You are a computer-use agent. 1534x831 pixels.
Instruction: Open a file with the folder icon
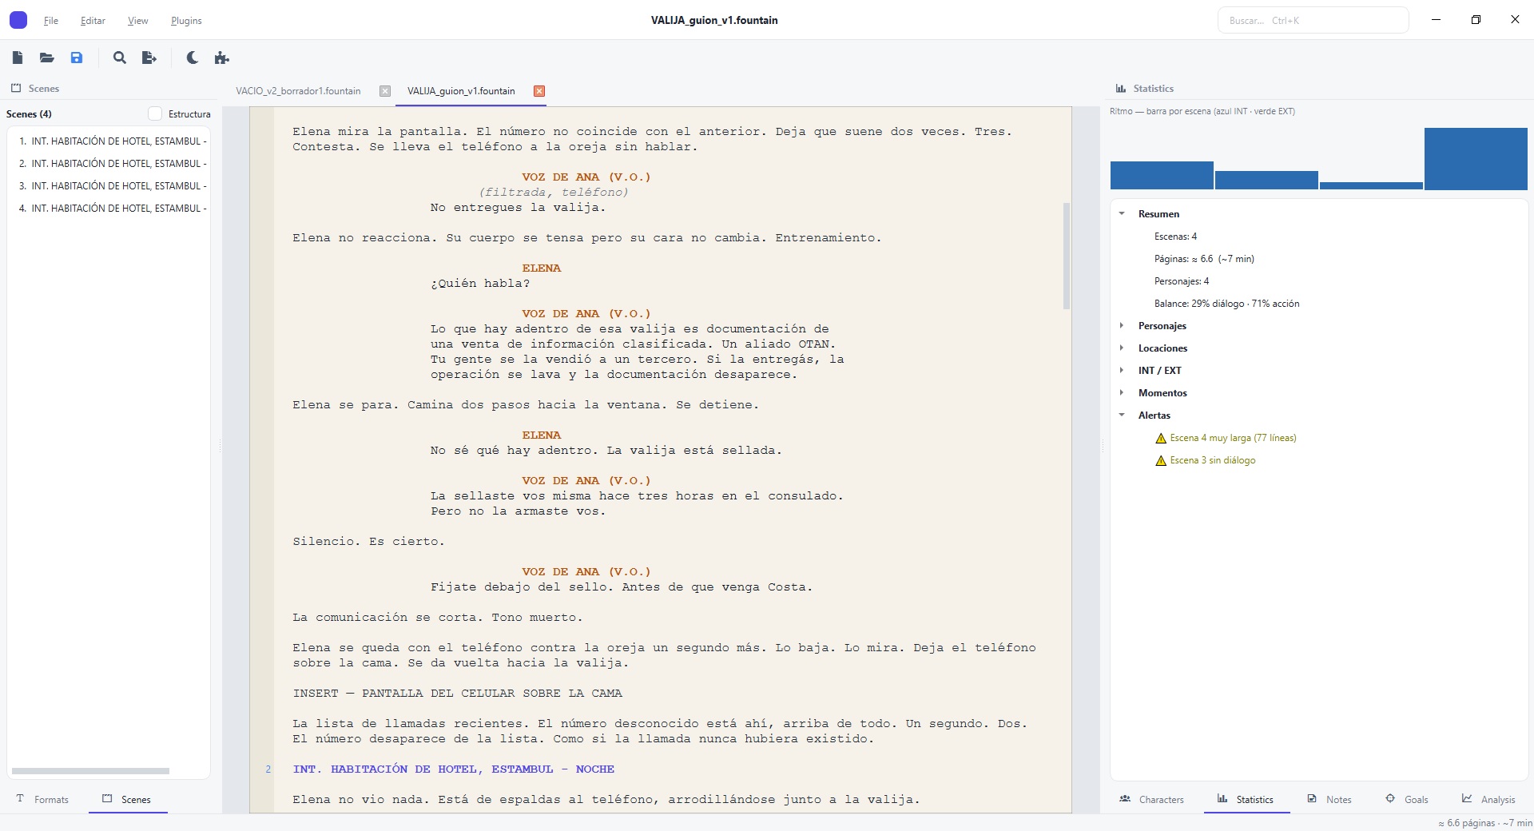pos(47,58)
